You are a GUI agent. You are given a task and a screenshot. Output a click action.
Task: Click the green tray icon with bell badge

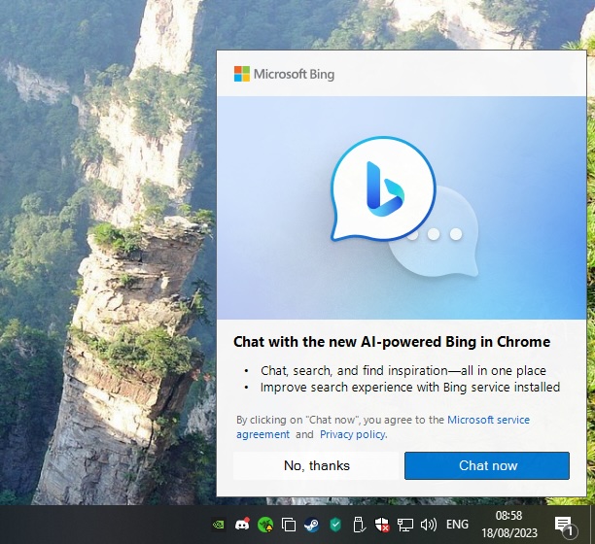pos(265,525)
